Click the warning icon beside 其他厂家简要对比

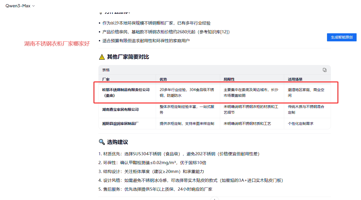[x=102, y=57]
